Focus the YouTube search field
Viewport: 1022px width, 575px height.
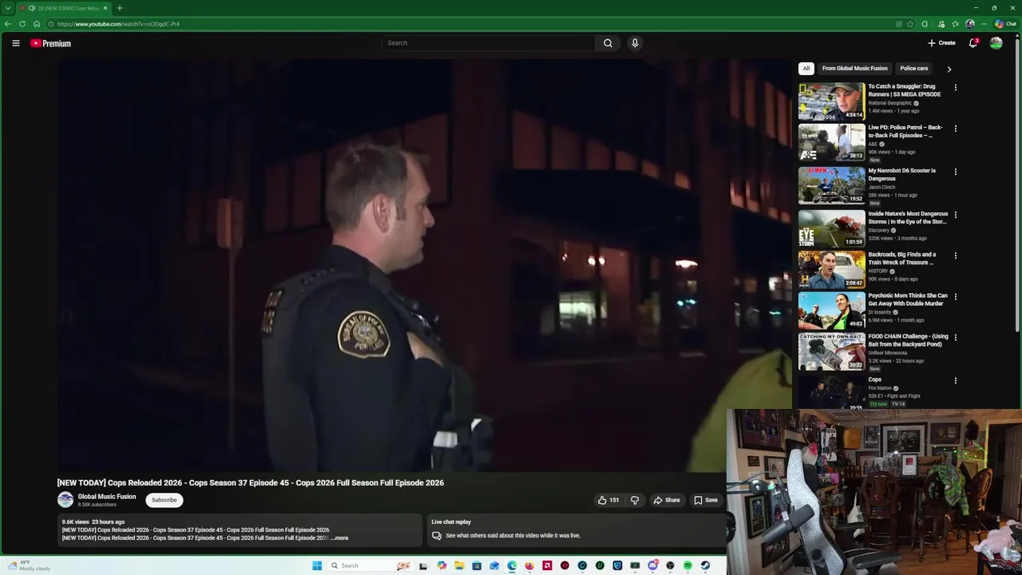488,43
